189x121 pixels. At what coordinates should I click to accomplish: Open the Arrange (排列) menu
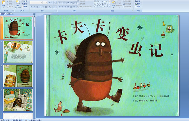(113, 4)
